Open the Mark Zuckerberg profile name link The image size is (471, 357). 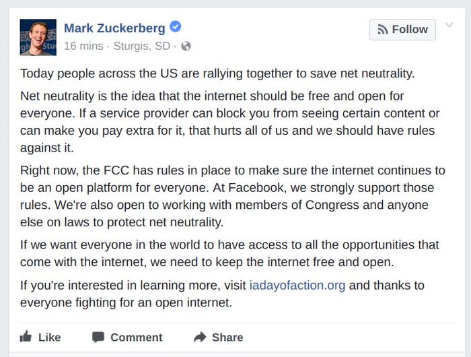(114, 28)
